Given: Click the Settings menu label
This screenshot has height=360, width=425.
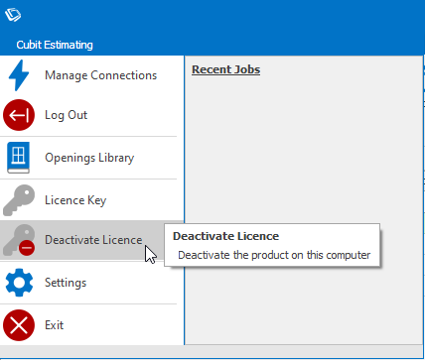Looking at the screenshot, I should point(66,283).
